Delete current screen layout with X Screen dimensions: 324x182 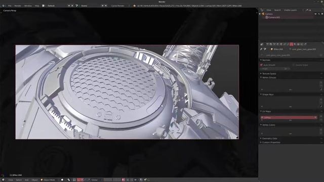(72, 6)
